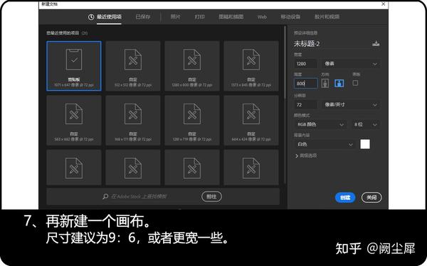
Task: Select the 512 x 512 custom preset
Action: (x=133, y=66)
